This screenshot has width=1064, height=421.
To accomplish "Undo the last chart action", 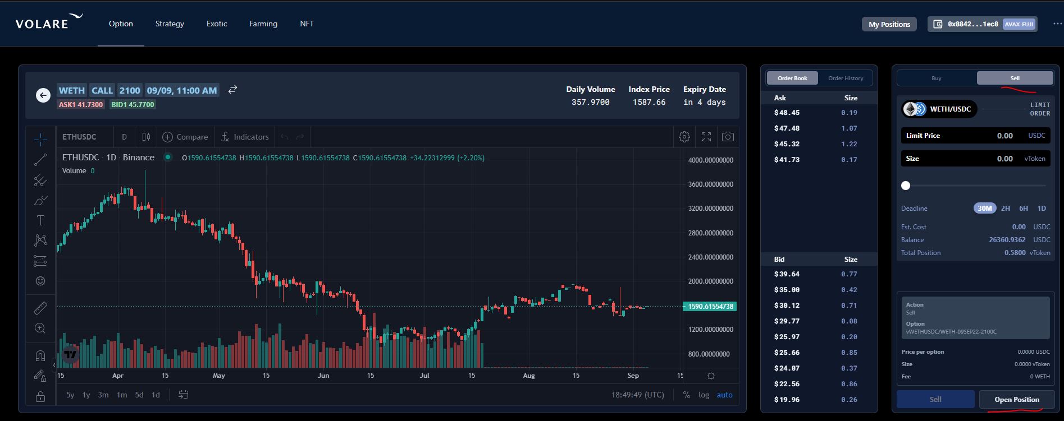I will point(285,137).
